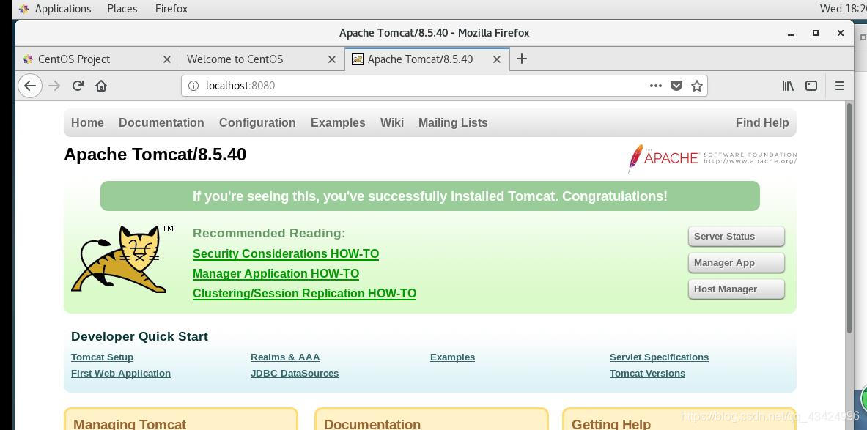Open page actions three-dot menu
The width and height of the screenshot is (867, 430).
pyautogui.click(x=656, y=86)
